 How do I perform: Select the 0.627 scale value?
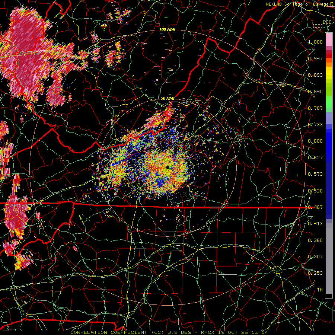point(315,158)
